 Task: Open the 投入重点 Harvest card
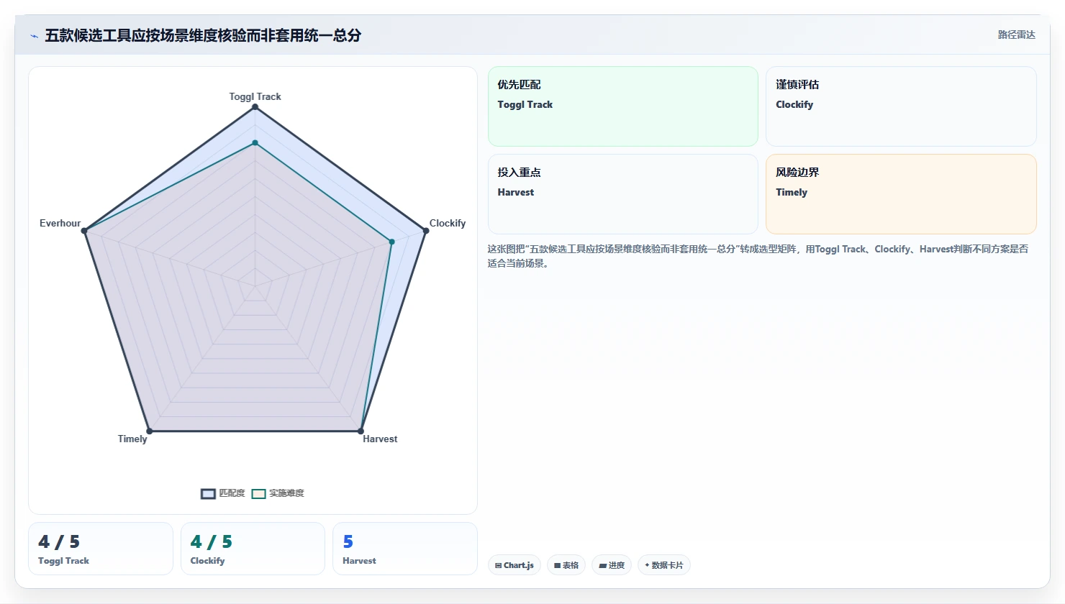pyautogui.click(x=623, y=194)
